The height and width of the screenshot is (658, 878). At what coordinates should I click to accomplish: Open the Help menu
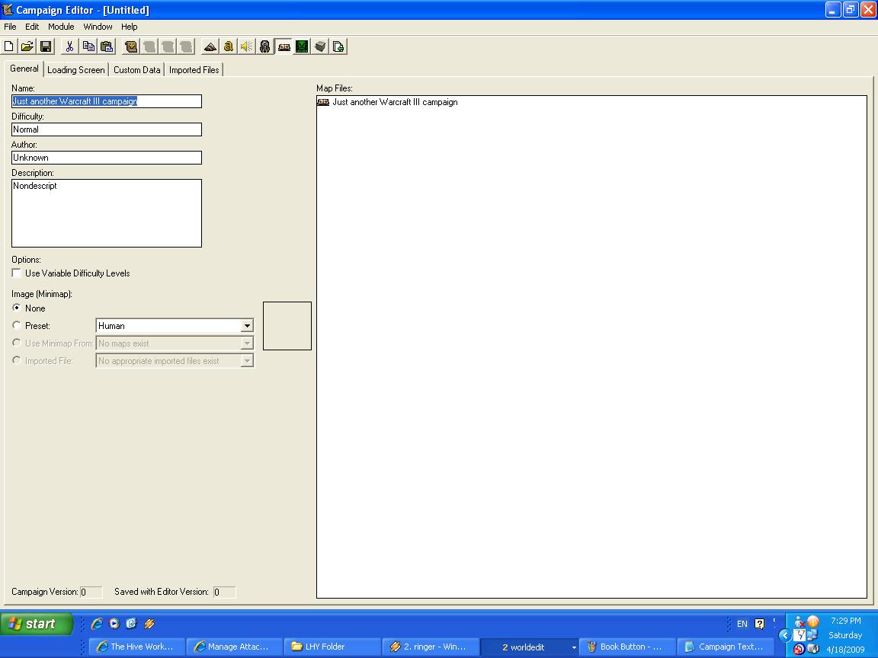(130, 27)
